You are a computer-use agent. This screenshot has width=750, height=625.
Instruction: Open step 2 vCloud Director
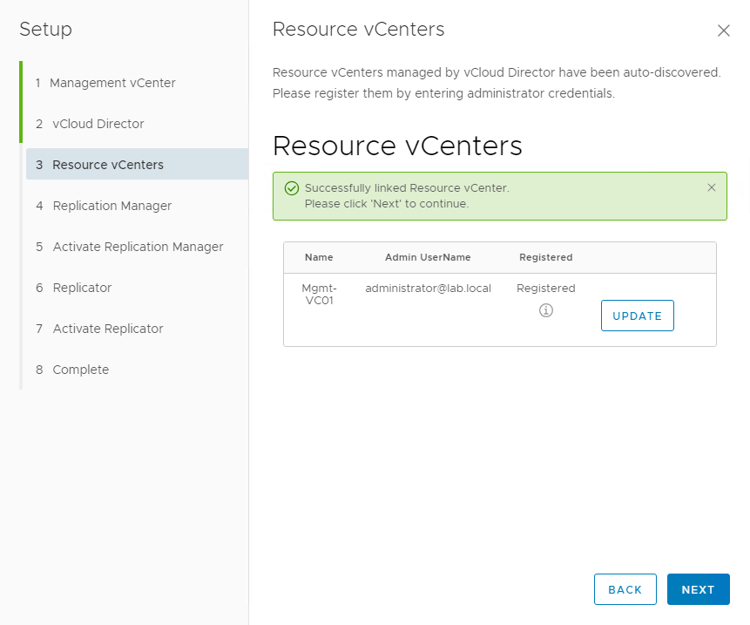[x=98, y=124]
